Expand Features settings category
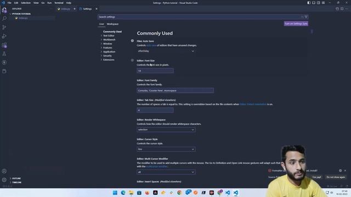The width and height of the screenshot is (351, 197). (107, 48)
